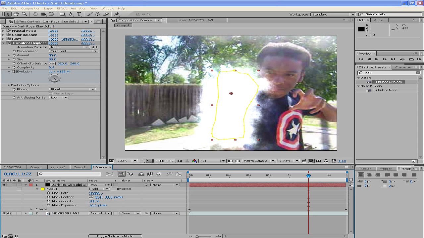Viewport: 424px width, 238px height.
Task: Click Toggle Switches / Modes button
Action: pyautogui.click(x=115, y=236)
